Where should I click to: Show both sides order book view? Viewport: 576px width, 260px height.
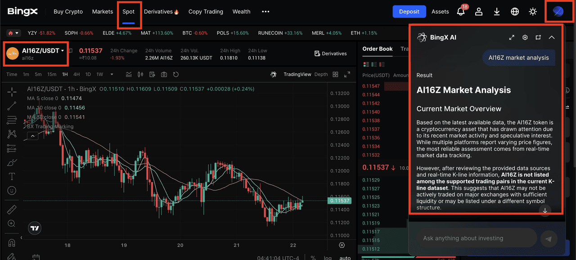coord(366,64)
